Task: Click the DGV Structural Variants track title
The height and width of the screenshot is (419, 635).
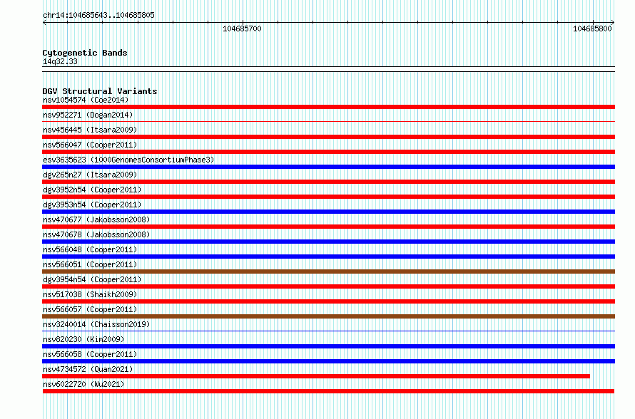Action: point(100,91)
